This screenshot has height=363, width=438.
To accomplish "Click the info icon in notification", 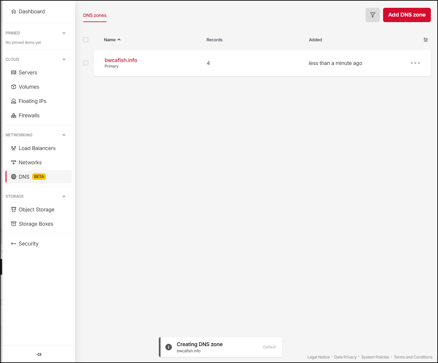I will point(169,347).
